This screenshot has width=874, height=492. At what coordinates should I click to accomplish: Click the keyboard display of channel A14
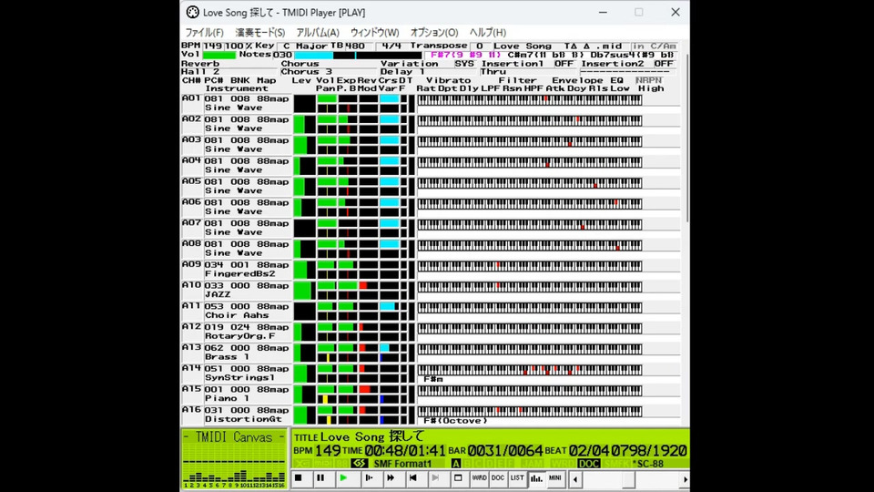tap(530, 369)
